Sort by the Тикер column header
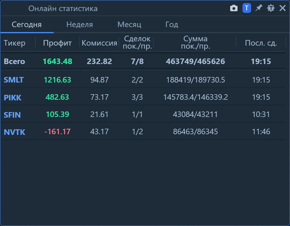The image size is (290, 226). tap(14, 43)
